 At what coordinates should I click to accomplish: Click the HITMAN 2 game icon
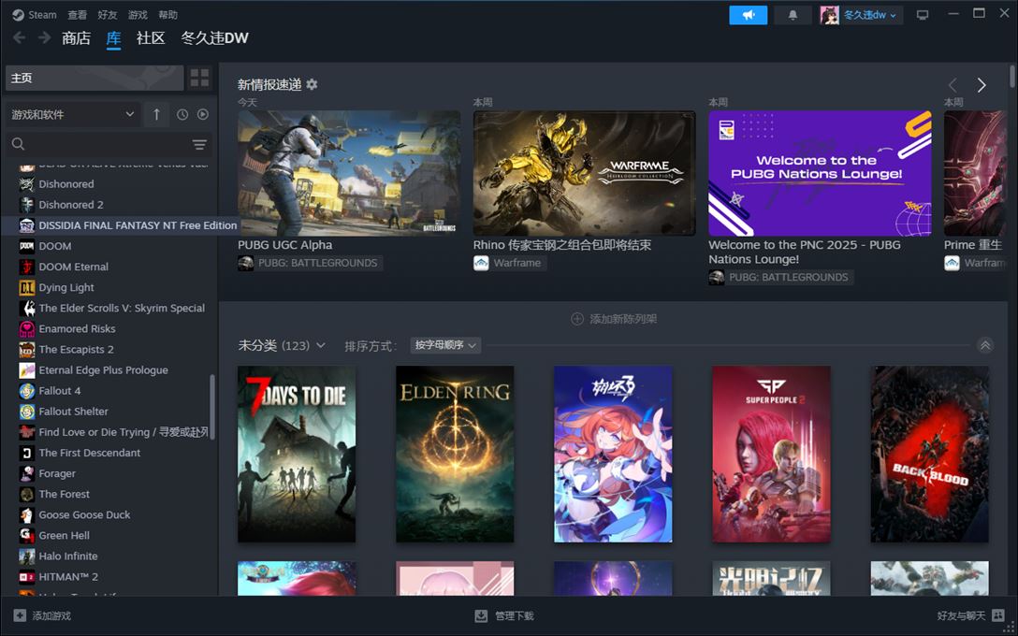[x=26, y=577]
